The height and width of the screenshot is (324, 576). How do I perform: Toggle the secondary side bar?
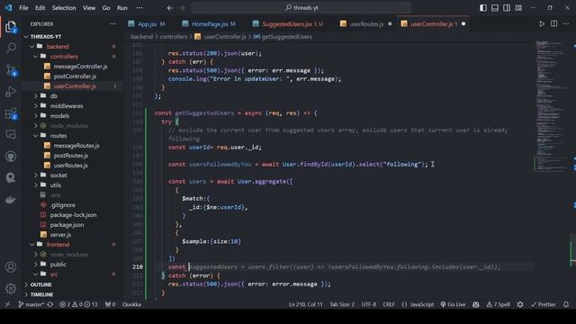(x=507, y=8)
